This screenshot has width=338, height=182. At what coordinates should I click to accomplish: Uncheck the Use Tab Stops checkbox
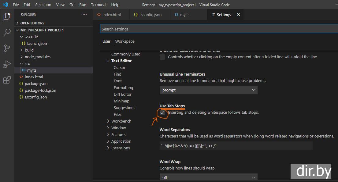162,112
